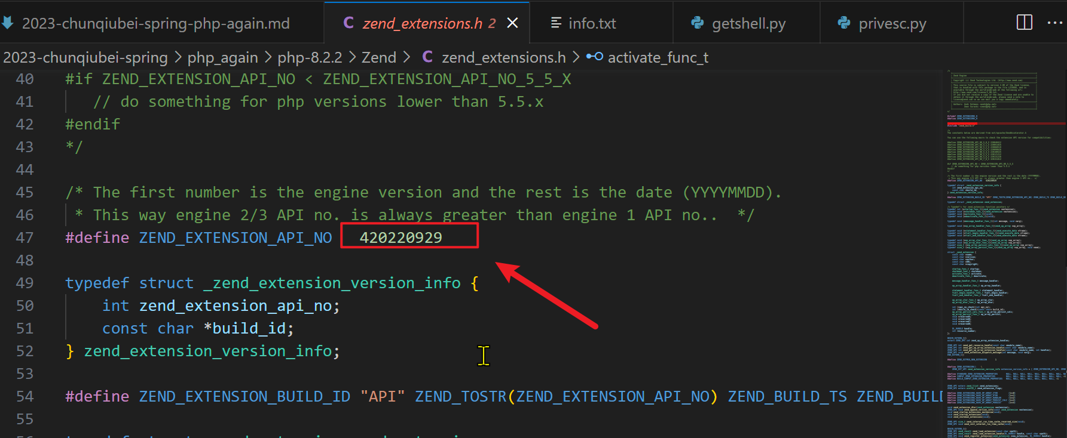Click the Python icon on privesc.py tab

pos(844,23)
